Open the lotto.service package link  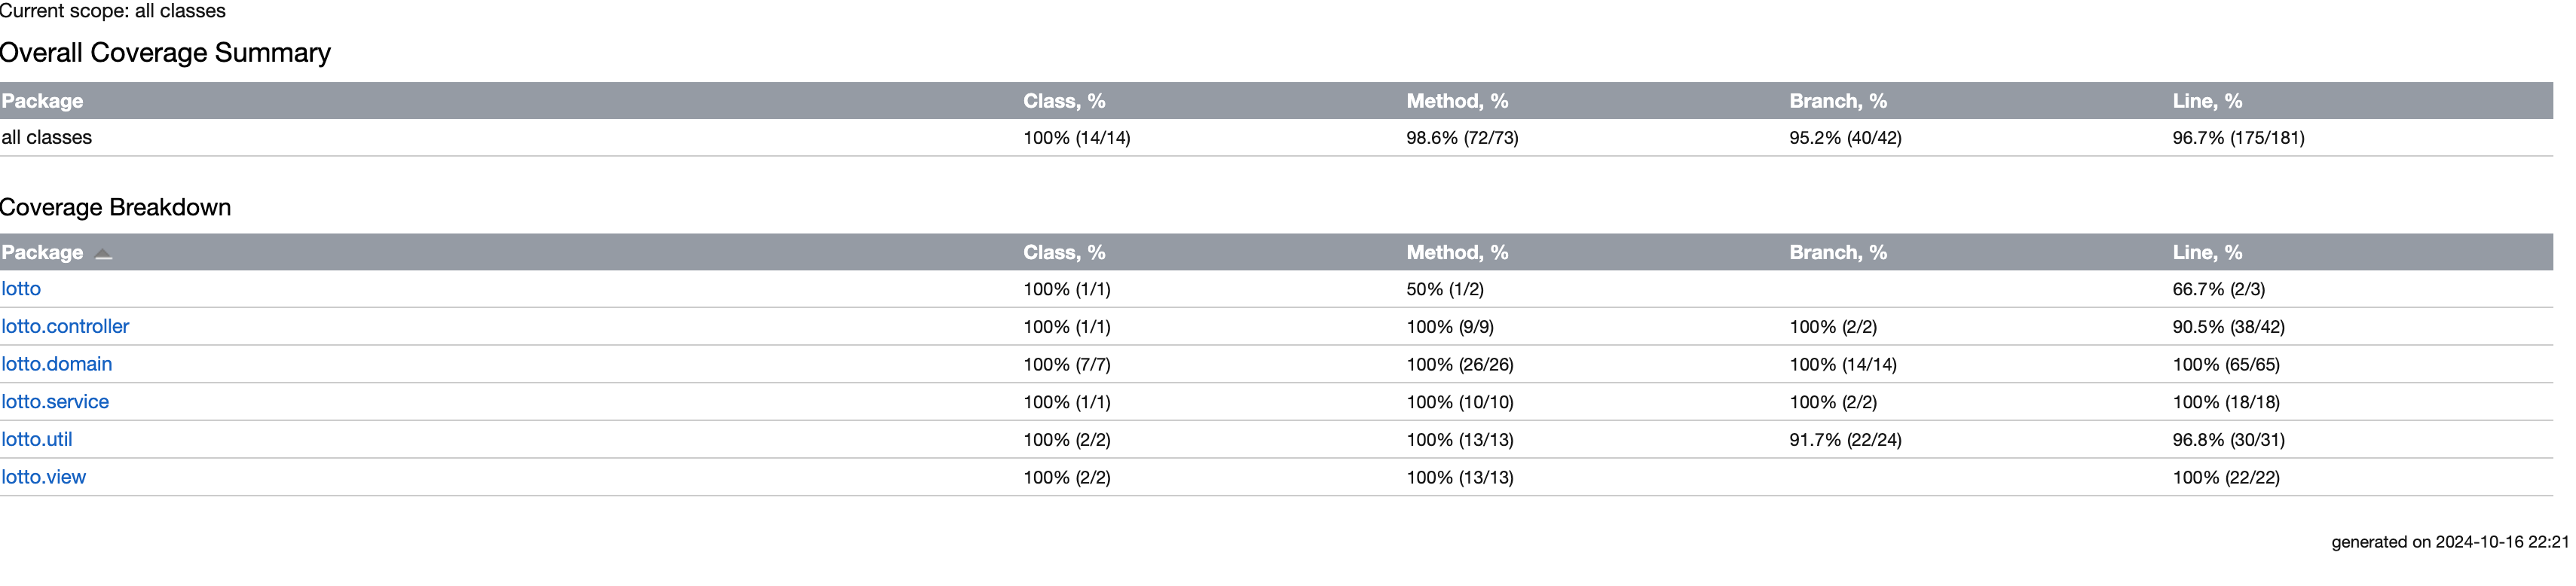pyautogui.click(x=55, y=402)
